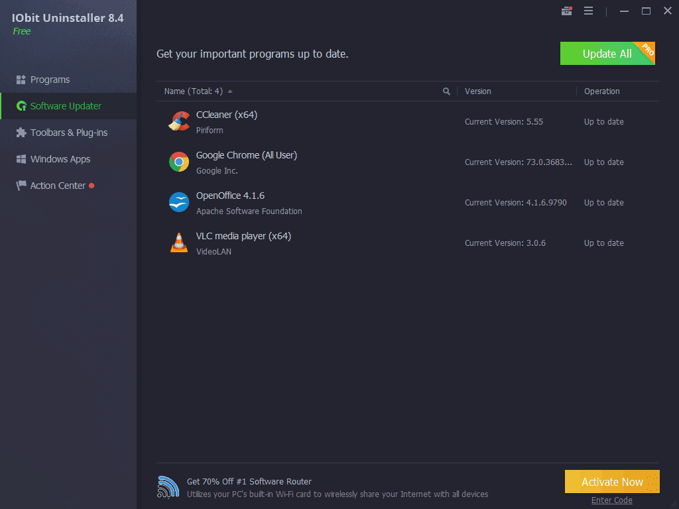Click the Google Chrome application icon
Screen dimensions: 679x509
click(x=179, y=162)
